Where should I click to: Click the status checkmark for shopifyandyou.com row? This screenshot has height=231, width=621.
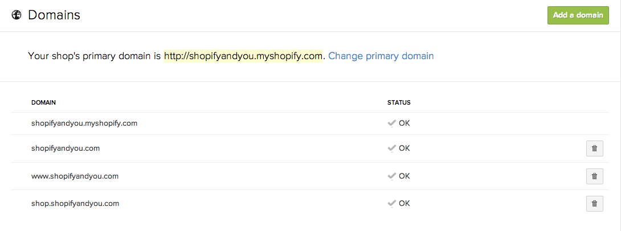click(392, 148)
